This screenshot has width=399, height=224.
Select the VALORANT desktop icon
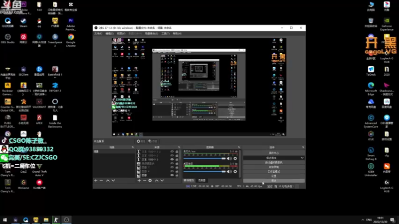pyautogui.click(x=39, y=104)
